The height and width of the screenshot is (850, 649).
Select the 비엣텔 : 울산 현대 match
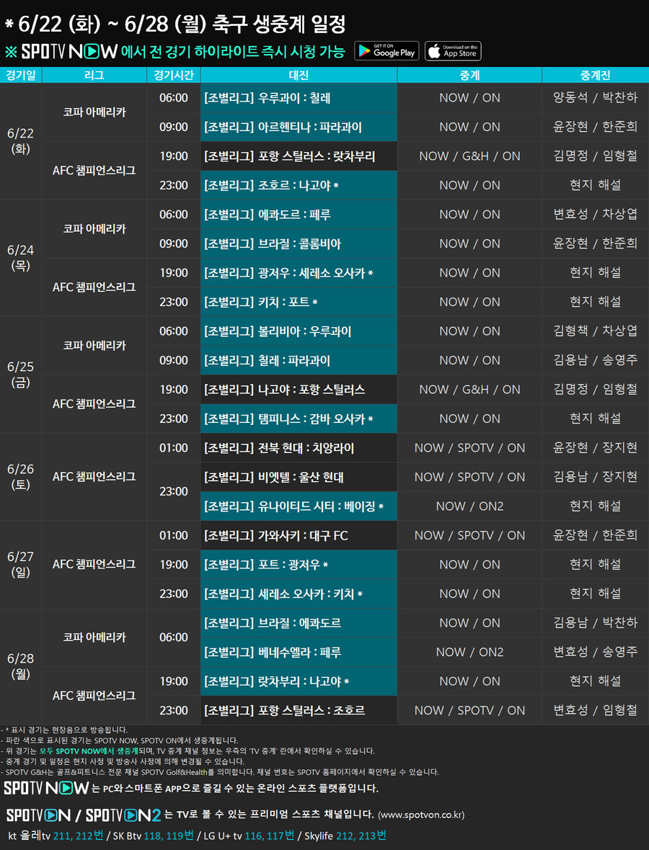click(299, 477)
